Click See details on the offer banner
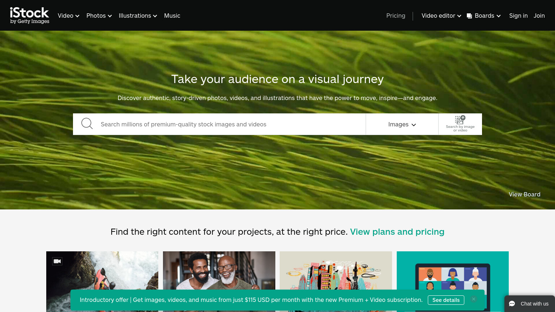The image size is (555, 312). coord(446,300)
